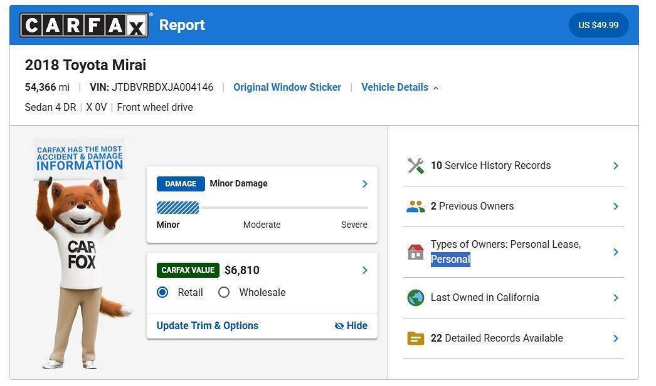
Task: Expand Types of Owners chevron
Action: click(x=615, y=251)
